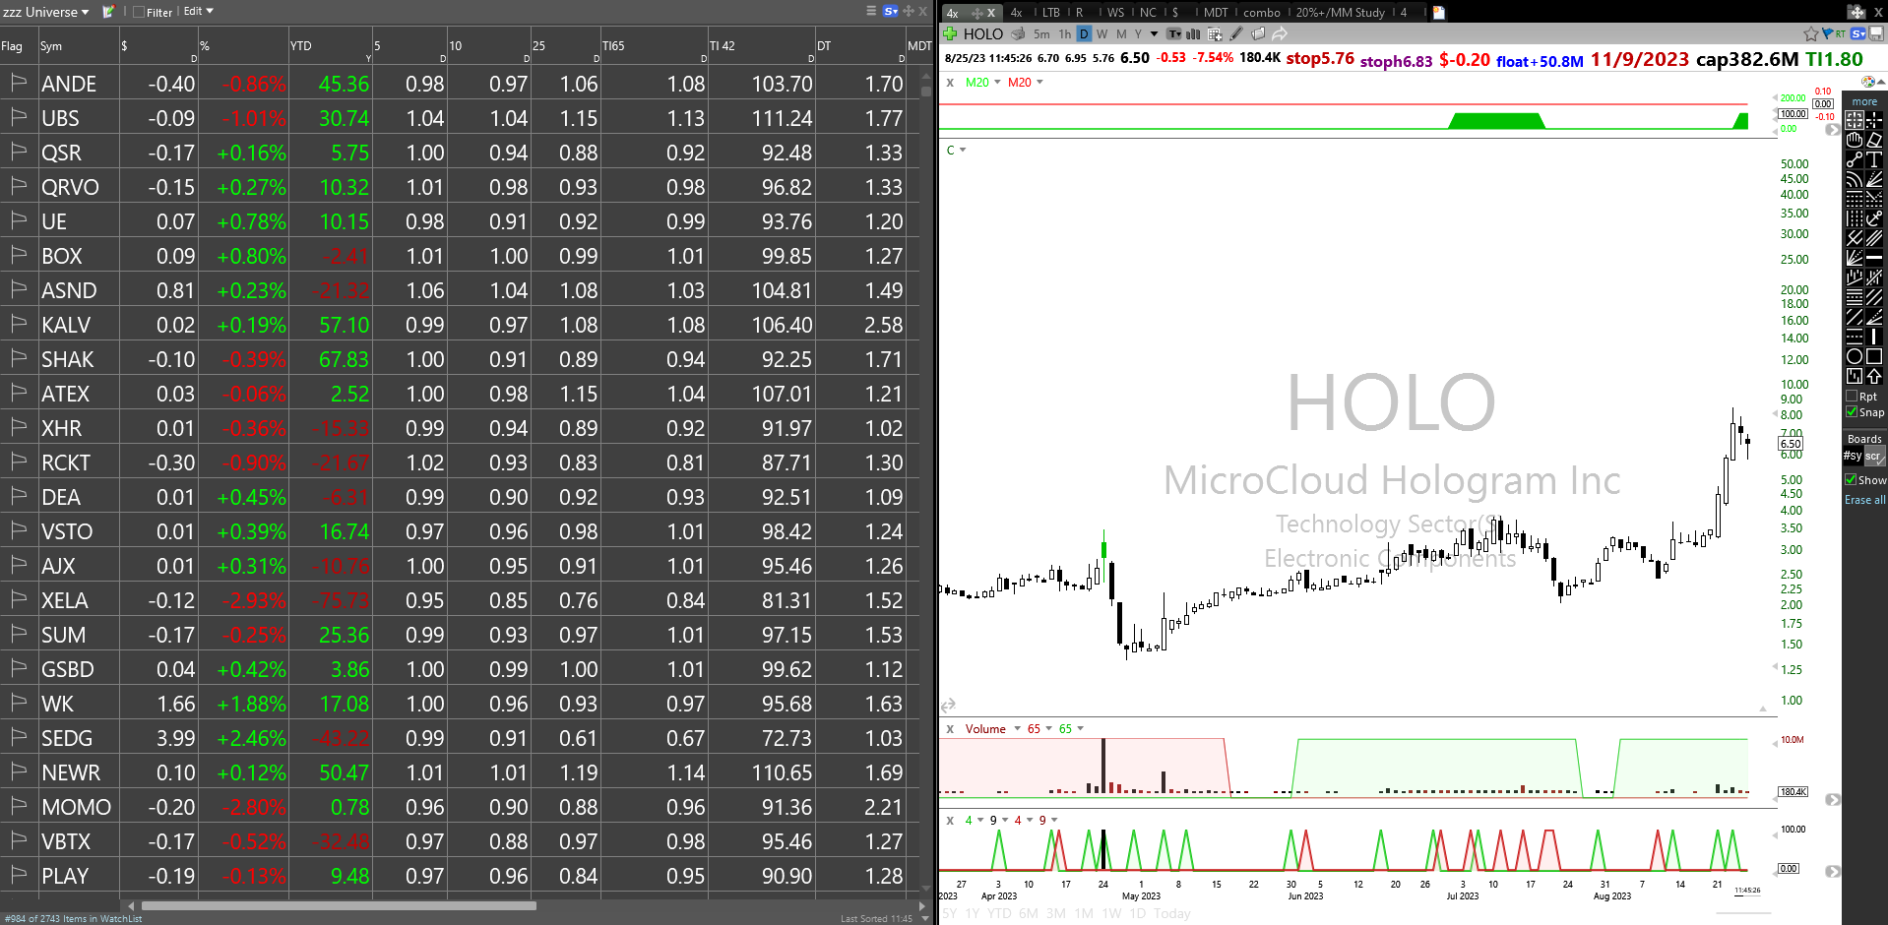Image resolution: width=1888 pixels, height=925 pixels.
Task: Switch to the NC tab
Action: click(x=1148, y=13)
